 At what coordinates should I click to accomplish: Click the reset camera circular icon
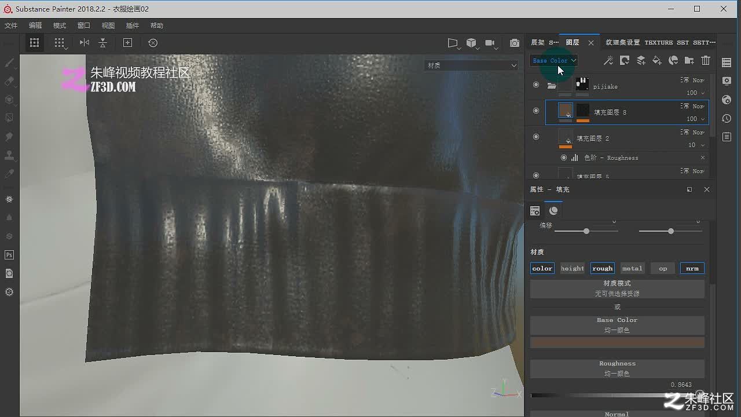[153, 43]
